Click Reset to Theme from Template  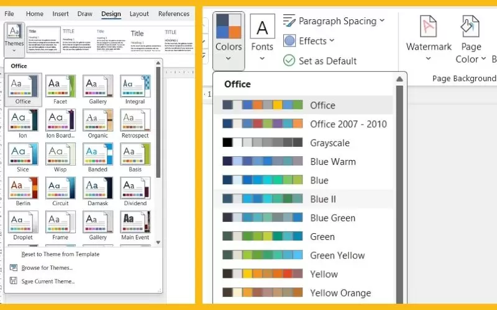click(x=60, y=254)
